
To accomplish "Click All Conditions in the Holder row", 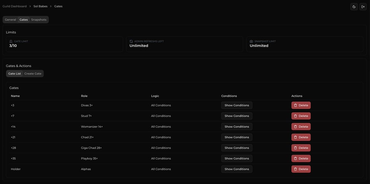I will [x=161, y=169].
